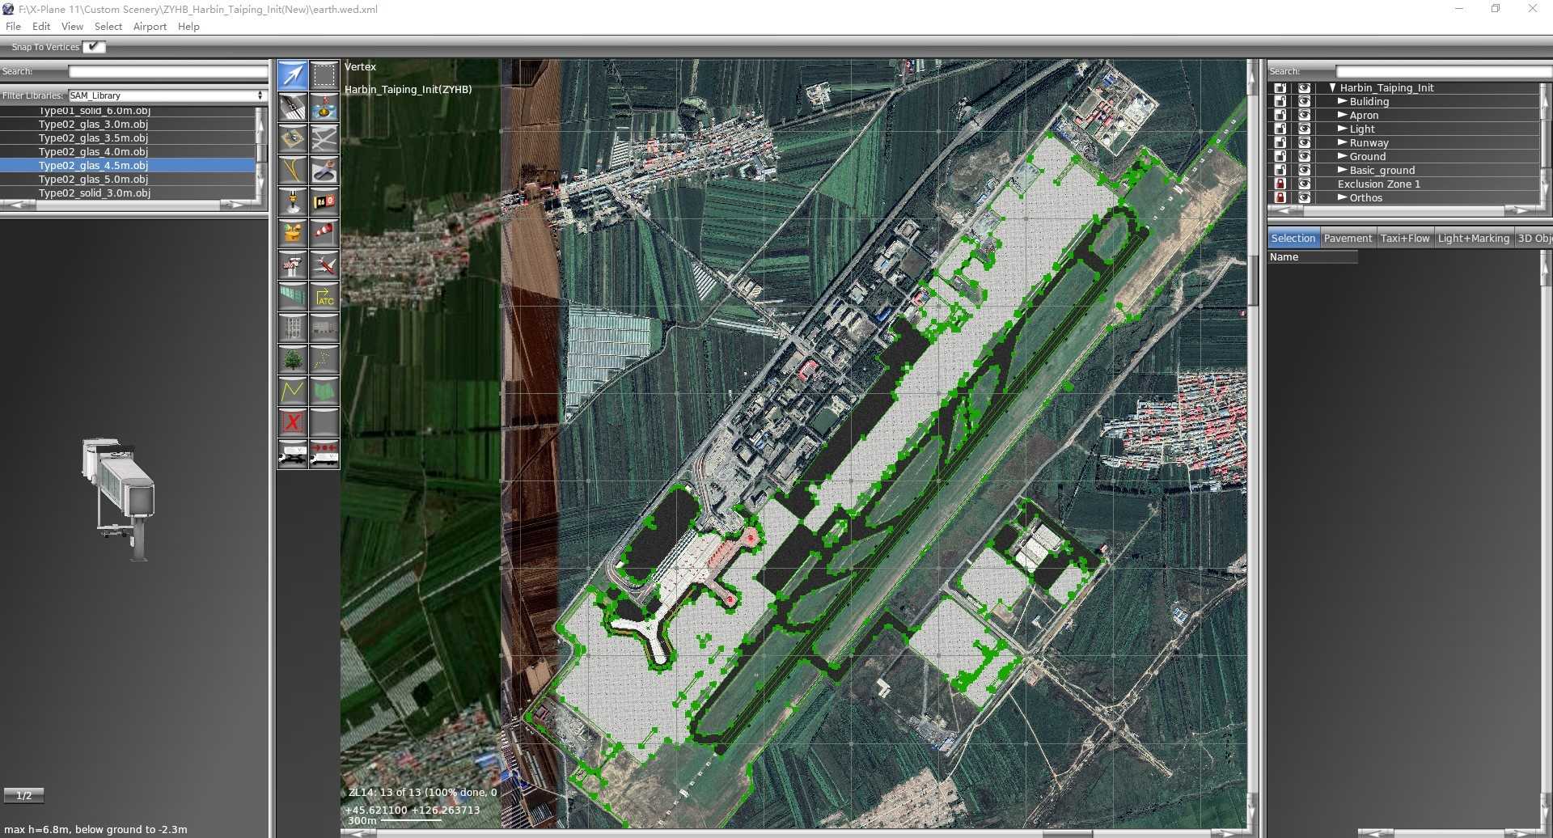
Task: Click the hierarchy panel horizontal scrollbar
Action: click(x=1405, y=209)
